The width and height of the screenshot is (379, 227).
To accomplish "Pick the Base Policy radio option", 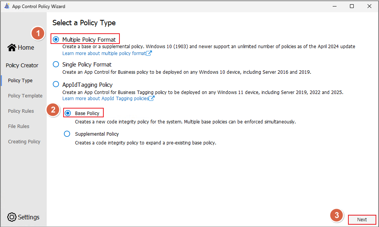I will pos(68,113).
